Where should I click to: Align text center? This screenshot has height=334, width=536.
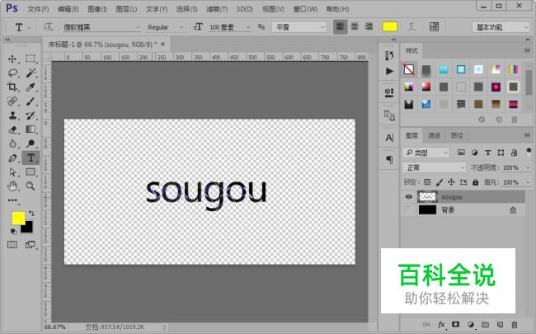[355, 26]
